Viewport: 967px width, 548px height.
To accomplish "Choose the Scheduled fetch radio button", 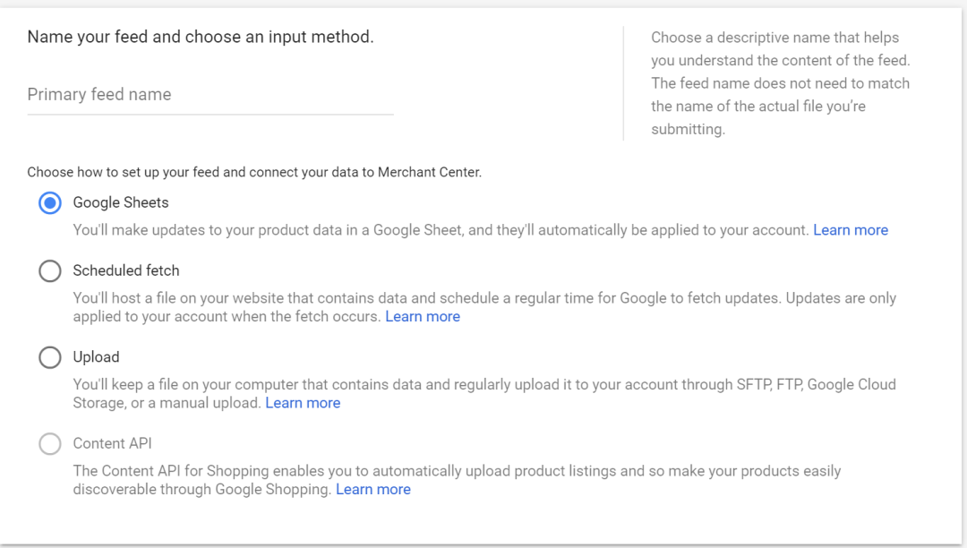I will click(x=50, y=270).
